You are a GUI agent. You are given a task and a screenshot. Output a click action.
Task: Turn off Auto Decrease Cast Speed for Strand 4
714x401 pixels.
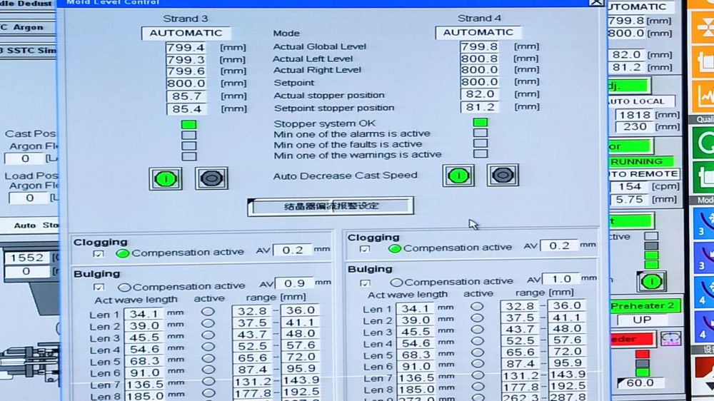pyautogui.click(x=503, y=175)
